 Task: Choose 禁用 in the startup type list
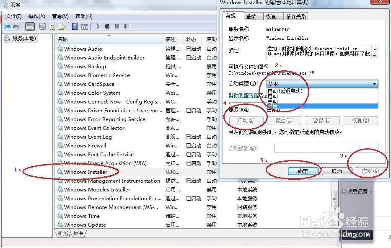[x=322, y=106]
